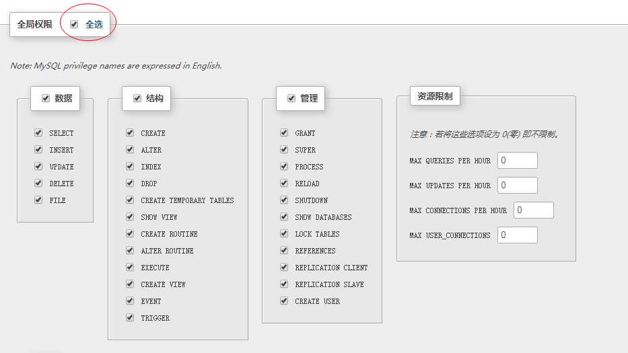Click the MAX QUERIES PER HOUR field
Image resolution: width=628 pixels, height=353 pixels.
(517, 161)
